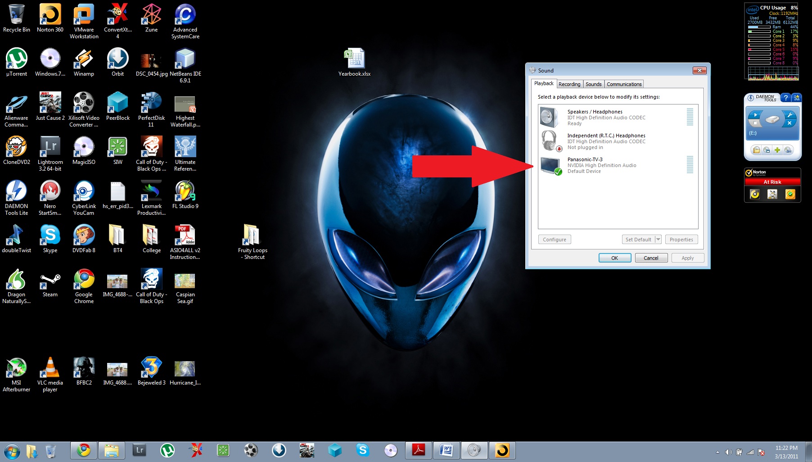The width and height of the screenshot is (812, 462).
Task: Open VMware Workstation desktop shortcut
Action: click(x=84, y=22)
